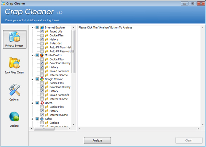Click the Google Chrome browser icon
This screenshot has width=206, height=147.
point(42,79)
